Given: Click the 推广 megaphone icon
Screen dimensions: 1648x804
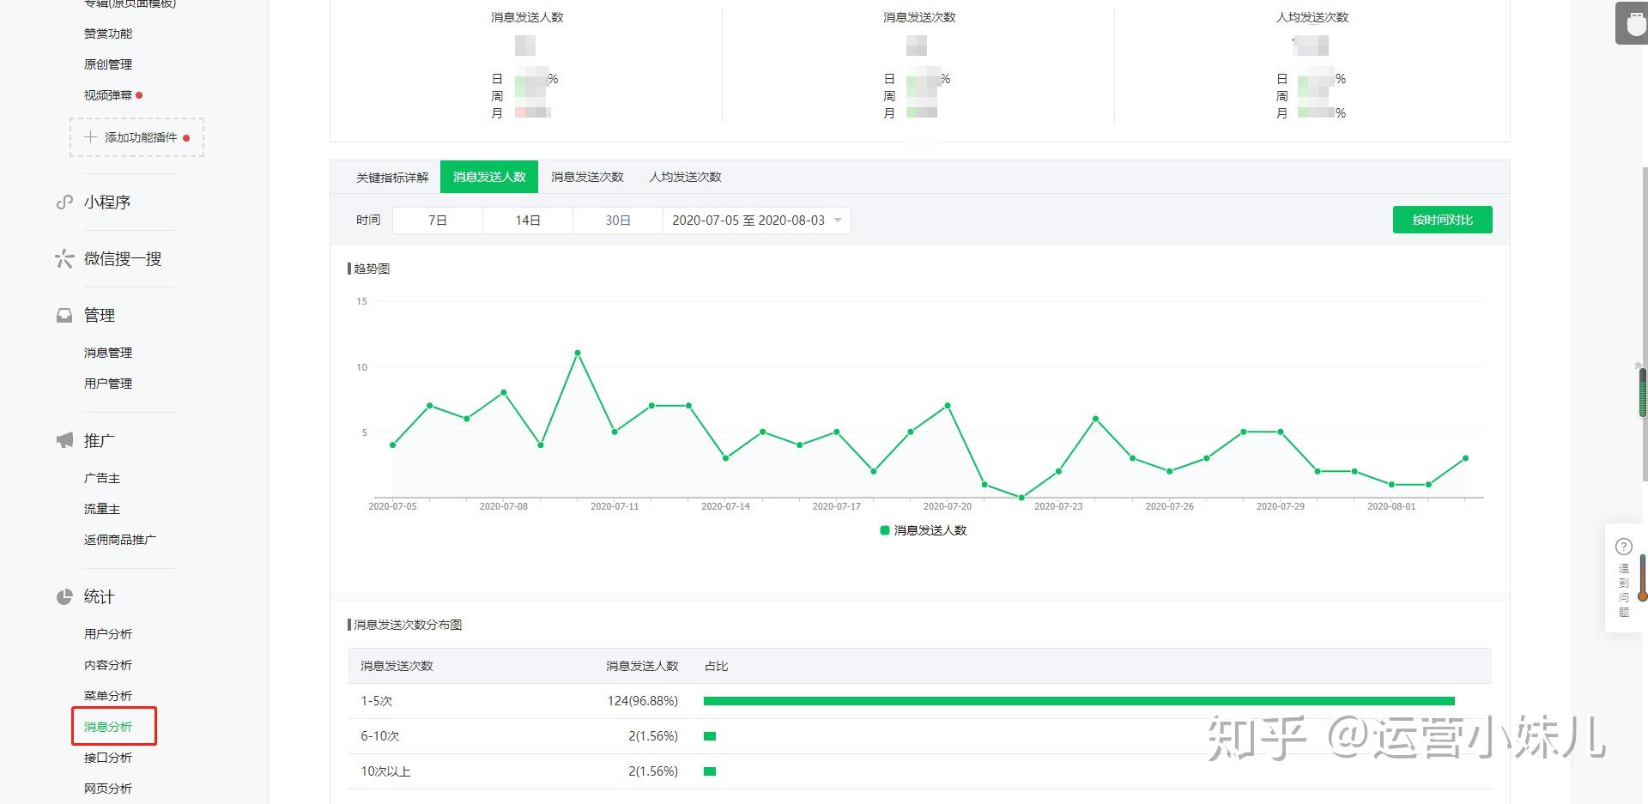Looking at the screenshot, I should coord(64,440).
